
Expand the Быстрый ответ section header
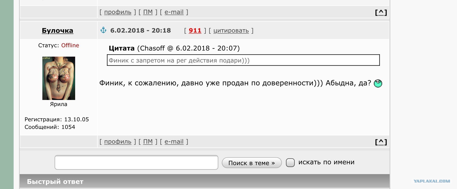[205, 181]
